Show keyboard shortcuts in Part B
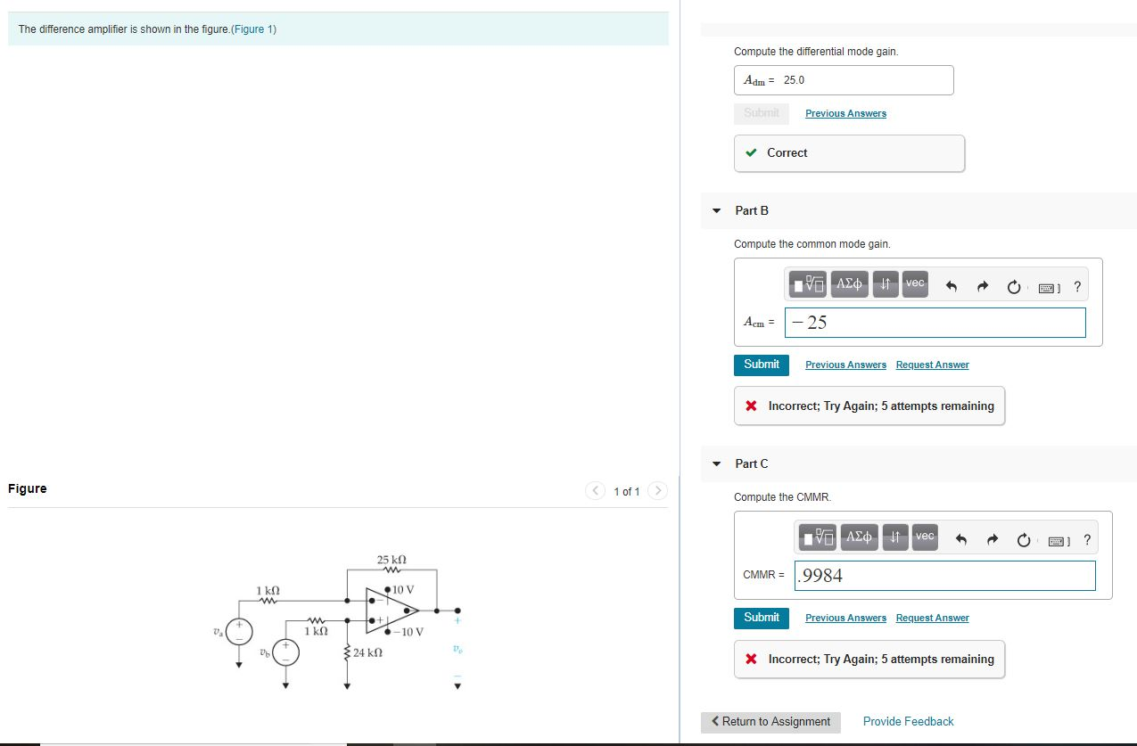 click(x=1048, y=288)
